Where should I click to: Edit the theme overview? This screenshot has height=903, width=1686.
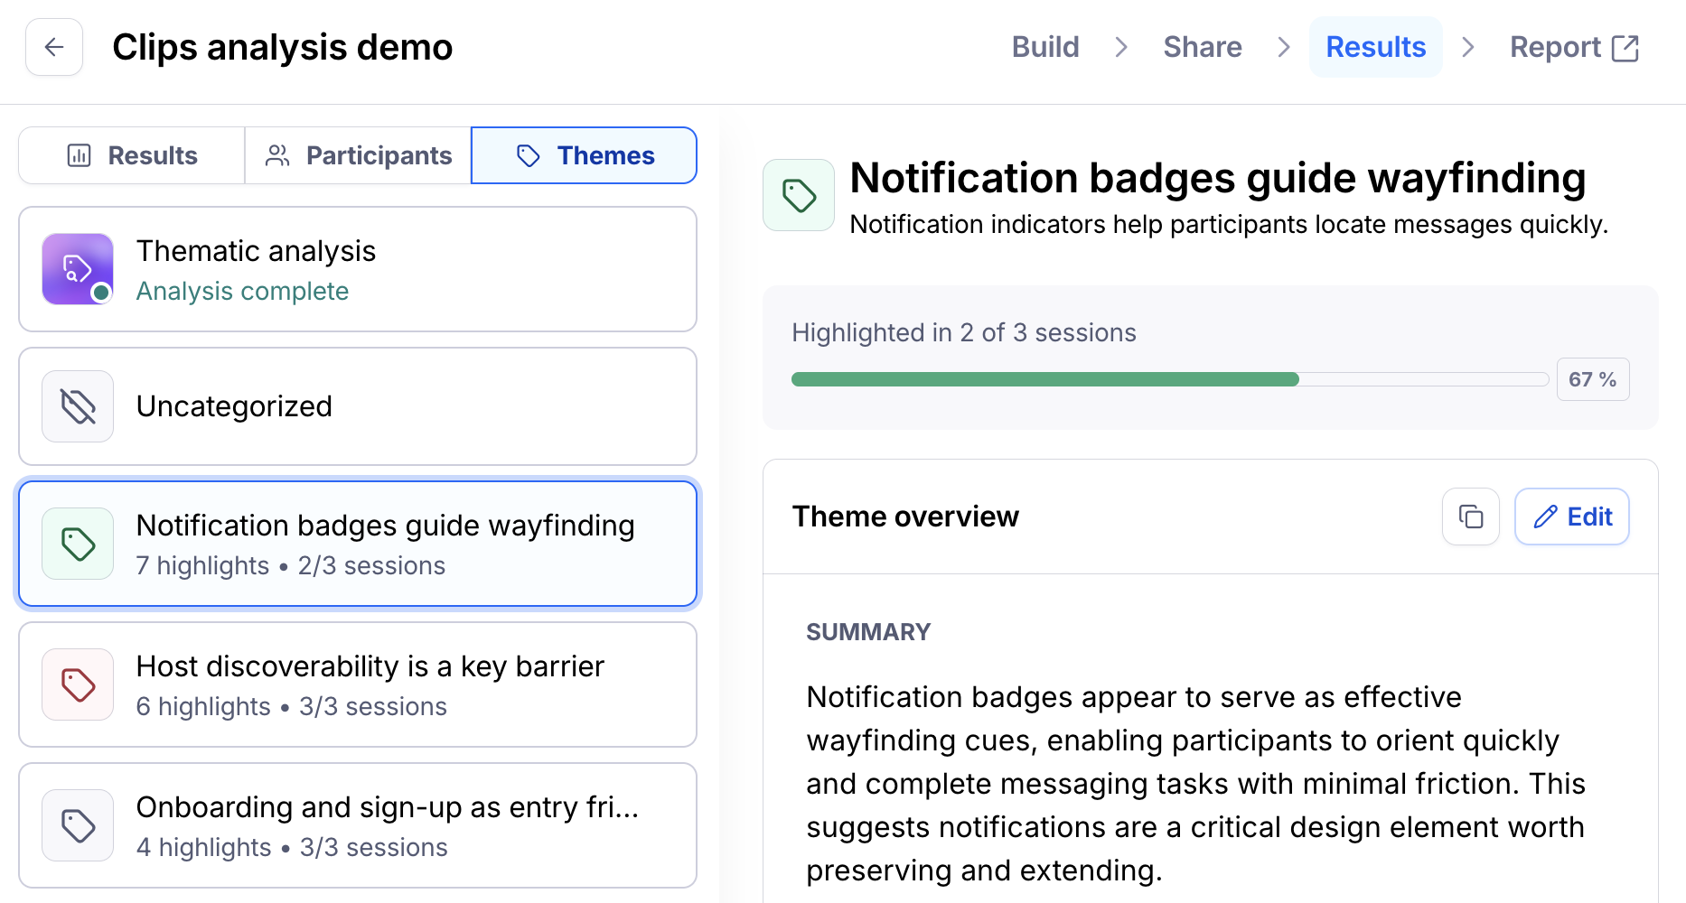tap(1571, 517)
